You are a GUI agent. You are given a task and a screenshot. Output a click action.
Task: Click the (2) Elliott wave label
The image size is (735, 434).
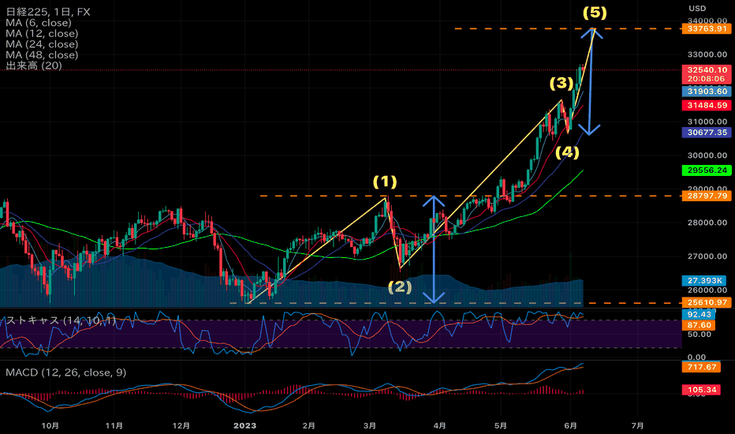[401, 286]
